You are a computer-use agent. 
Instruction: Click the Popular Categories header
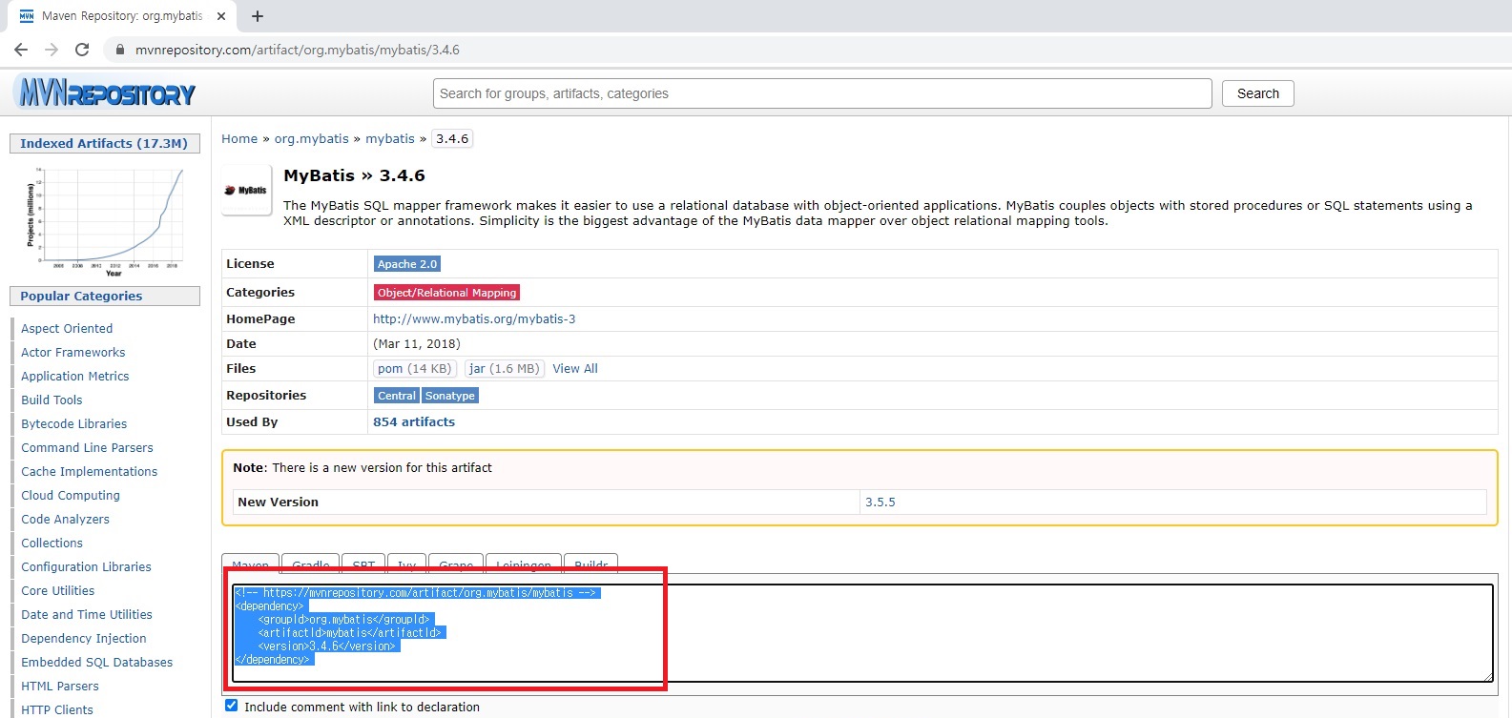[x=104, y=296]
